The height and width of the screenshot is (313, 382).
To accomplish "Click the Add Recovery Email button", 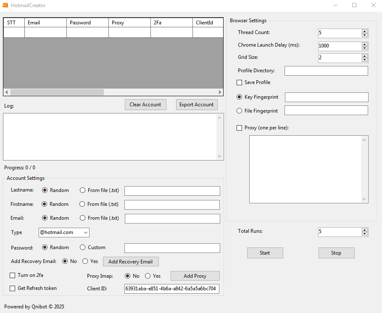I will 131,262.
